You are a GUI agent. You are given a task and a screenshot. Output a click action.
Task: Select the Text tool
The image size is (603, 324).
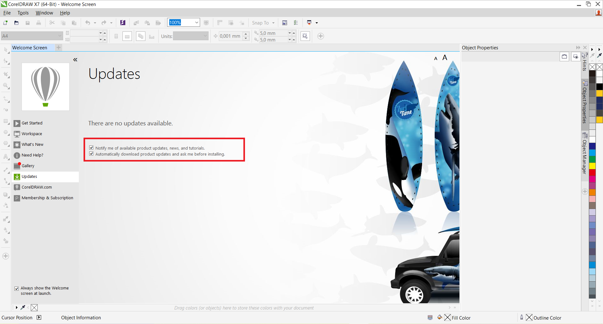pos(6,157)
